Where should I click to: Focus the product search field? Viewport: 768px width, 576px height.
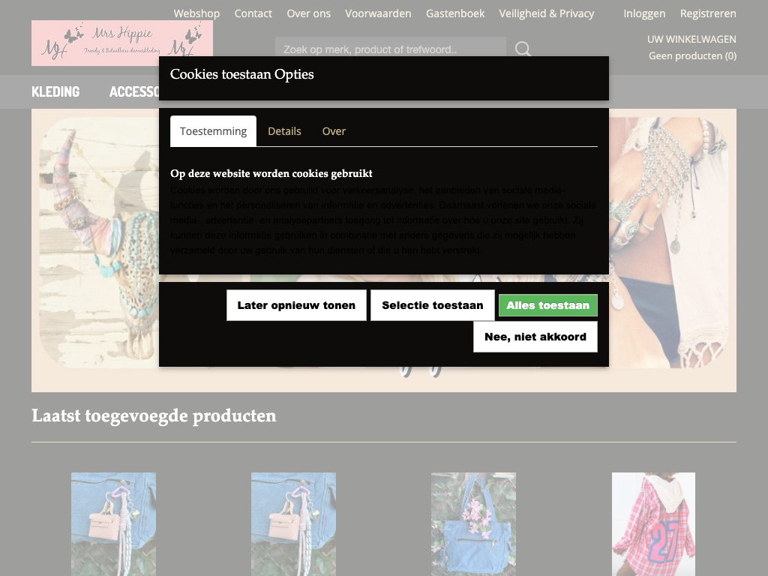390,49
